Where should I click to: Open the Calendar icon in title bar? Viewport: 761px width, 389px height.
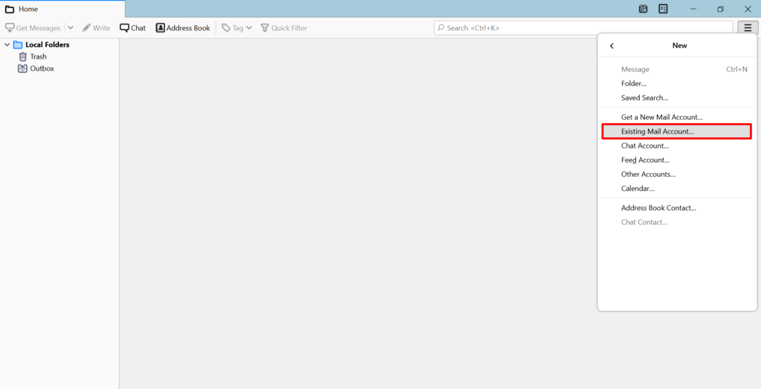[x=643, y=9]
